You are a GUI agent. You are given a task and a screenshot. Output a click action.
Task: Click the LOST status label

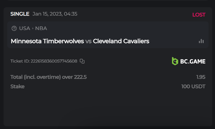tap(199, 15)
